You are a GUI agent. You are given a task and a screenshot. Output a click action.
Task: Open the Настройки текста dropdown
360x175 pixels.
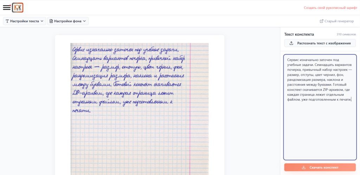coord(25,21)
